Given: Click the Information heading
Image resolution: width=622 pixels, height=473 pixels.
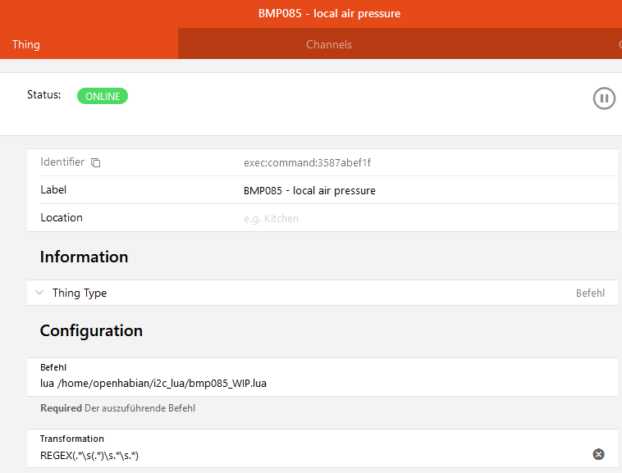Looking at the screenshot, I should 84,257.
